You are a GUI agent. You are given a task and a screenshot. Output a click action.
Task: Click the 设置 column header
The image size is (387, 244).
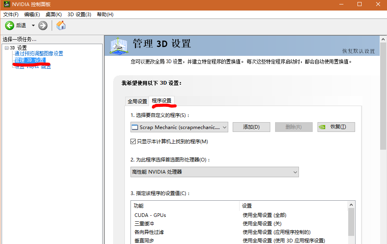pyautogui.click(x=247, y=206)
